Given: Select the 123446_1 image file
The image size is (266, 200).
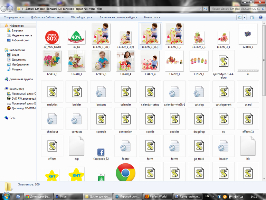Looking at the screenshot, I should (x=248, y=34).
